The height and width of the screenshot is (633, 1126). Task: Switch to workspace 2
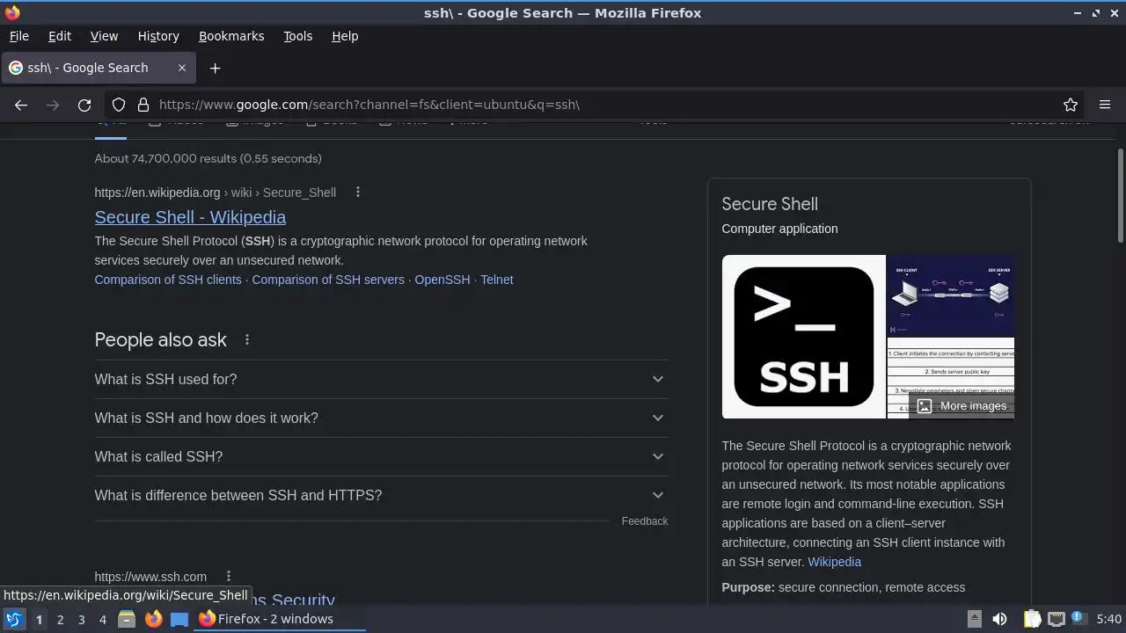[x=60, y=620]
